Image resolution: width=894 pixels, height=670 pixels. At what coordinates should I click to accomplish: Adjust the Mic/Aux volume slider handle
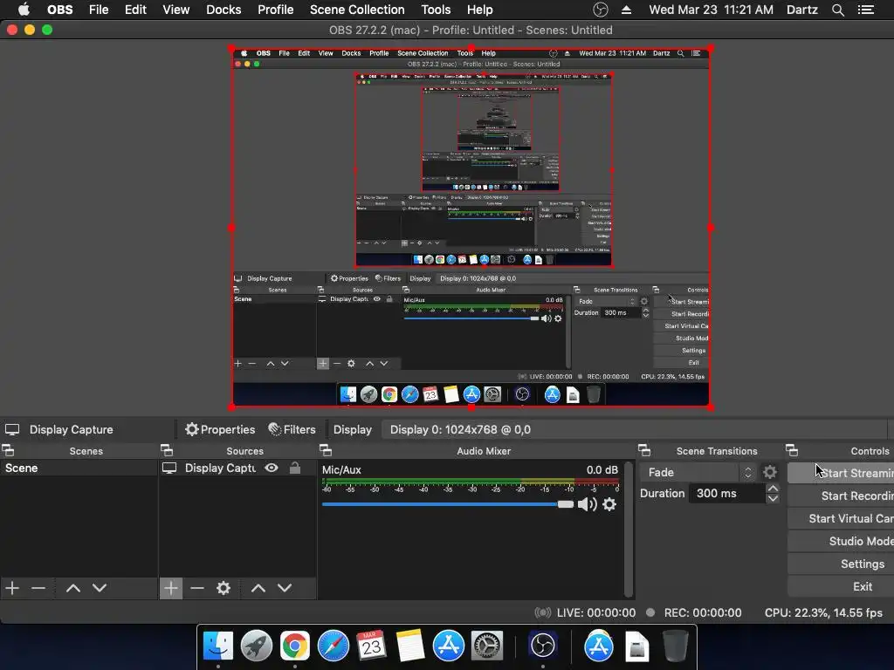tap(566, 504)
